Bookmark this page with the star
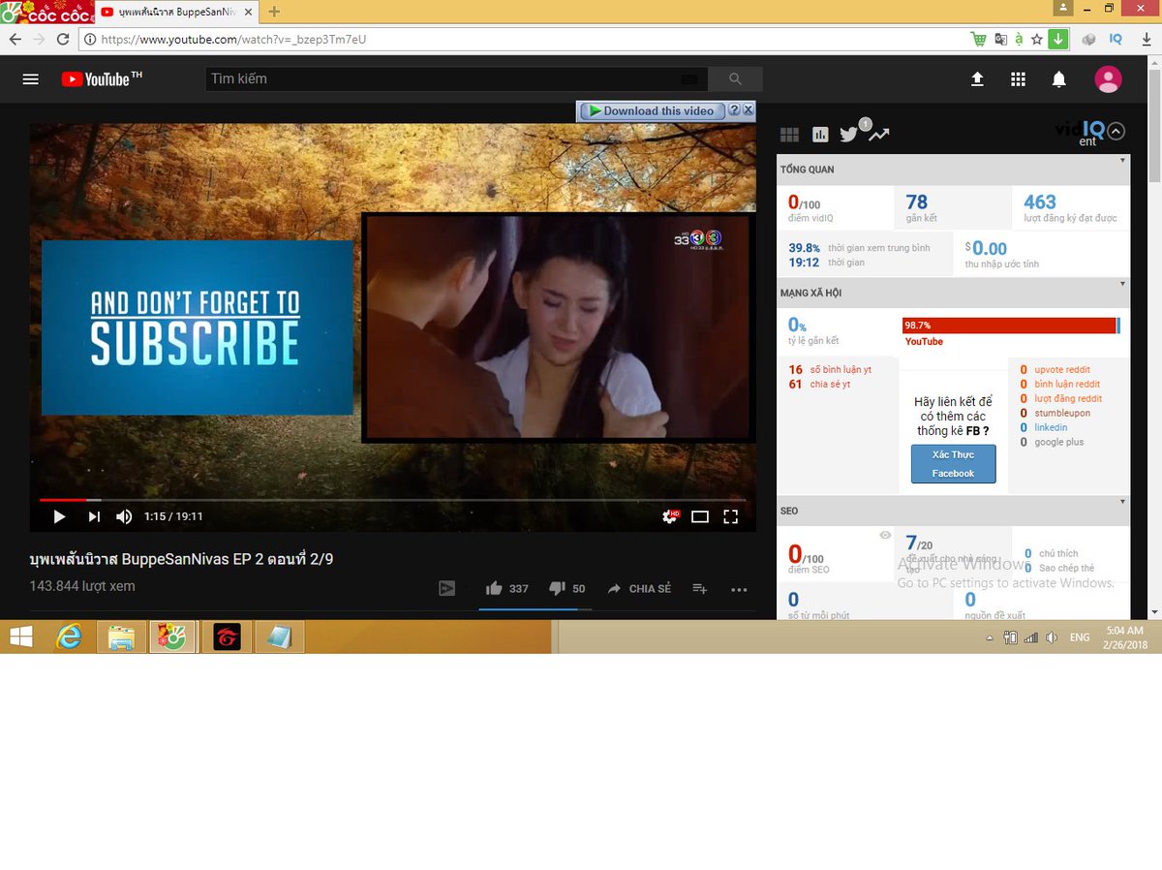 pyautogui.click(x=1037, y=40)
